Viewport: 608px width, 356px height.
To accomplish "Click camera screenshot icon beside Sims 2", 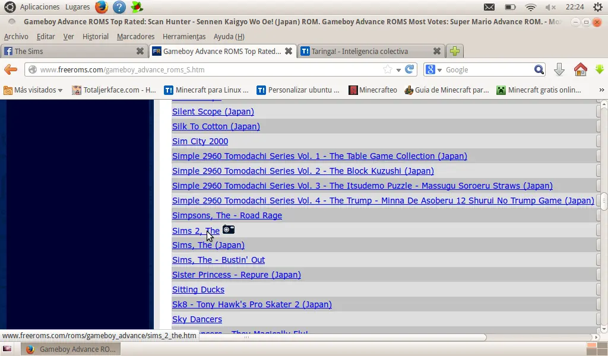I will 229,230.
